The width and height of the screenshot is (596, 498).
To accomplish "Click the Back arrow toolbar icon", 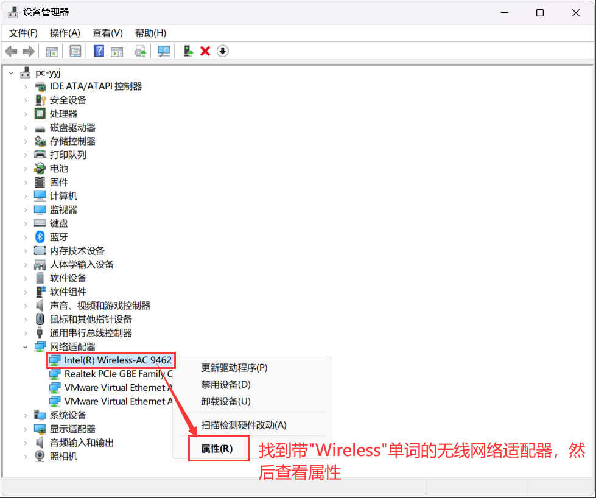I will [x=12, y=51].
